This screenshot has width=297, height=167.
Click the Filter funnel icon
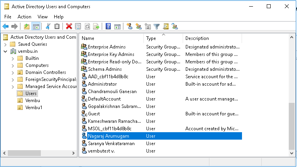click(x=156, y=27)
